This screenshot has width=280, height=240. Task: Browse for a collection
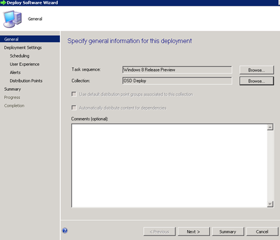[x=256, y=81]
